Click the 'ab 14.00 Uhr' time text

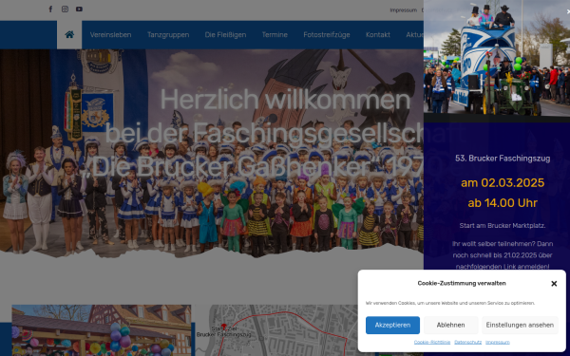tap(503, 203)
